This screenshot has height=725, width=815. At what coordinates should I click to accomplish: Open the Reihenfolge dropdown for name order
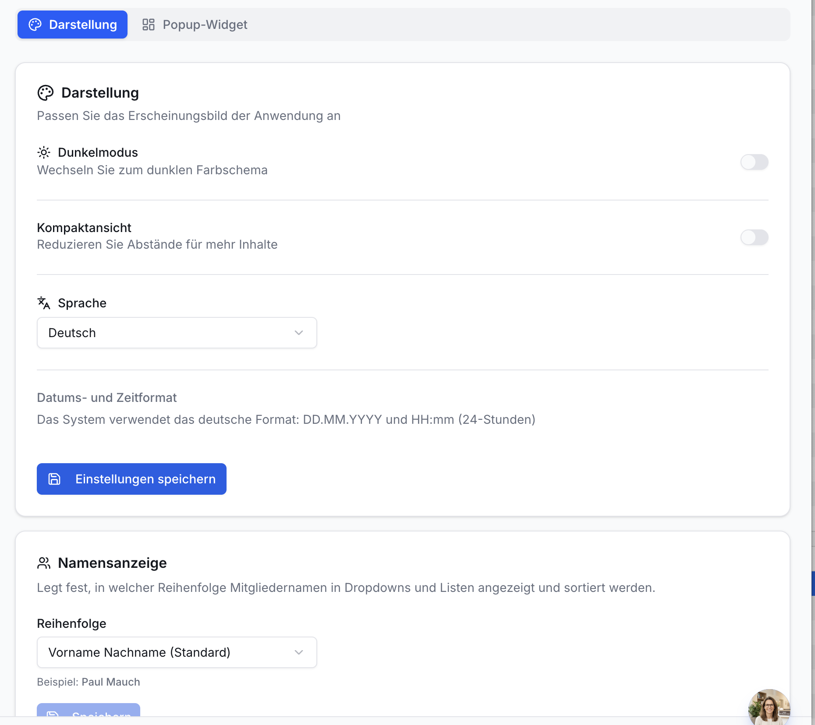point(177,652)
